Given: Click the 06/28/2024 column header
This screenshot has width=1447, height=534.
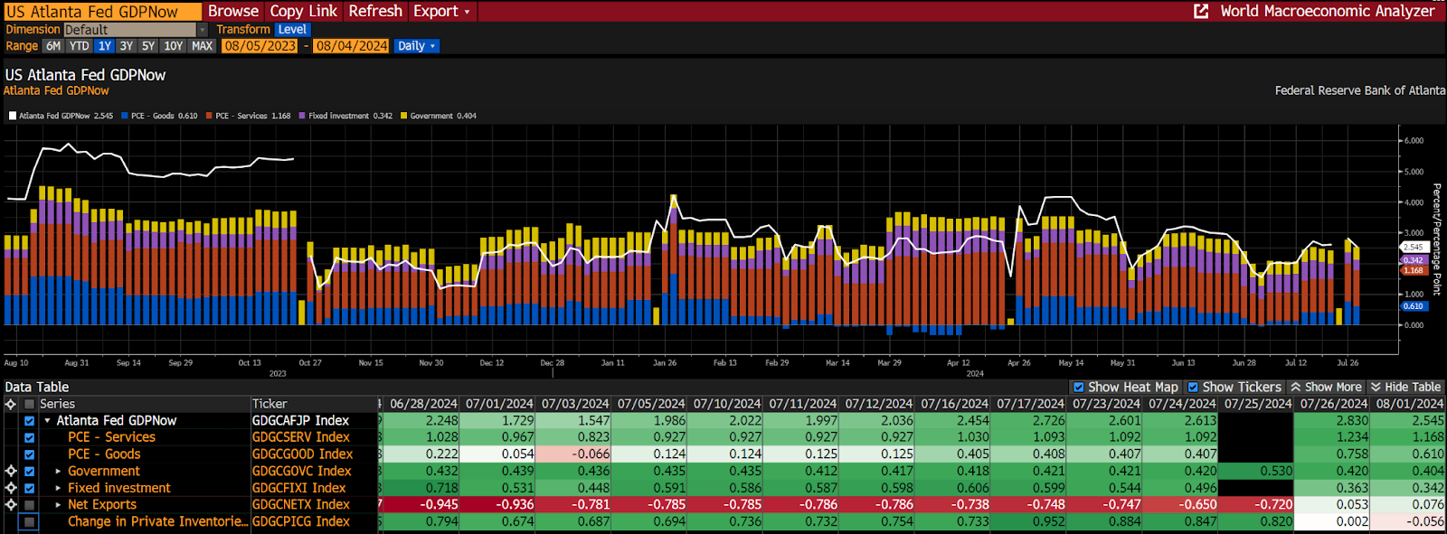Looking at the screenshot, I should (422, 404).
